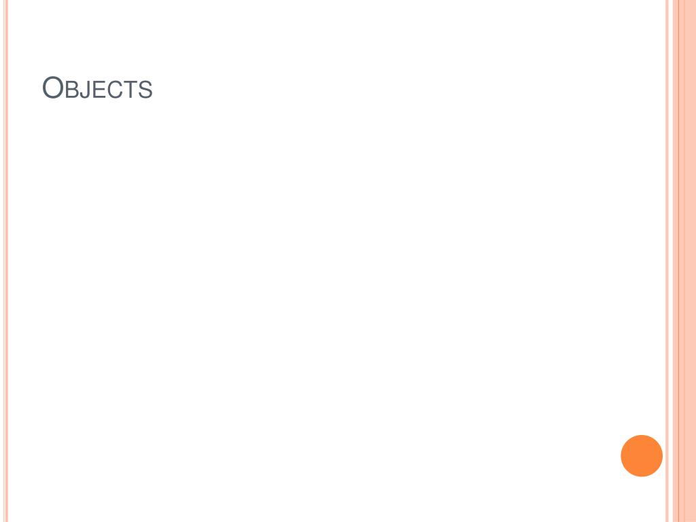Click the letter J in the title

[x=85, y=90]
